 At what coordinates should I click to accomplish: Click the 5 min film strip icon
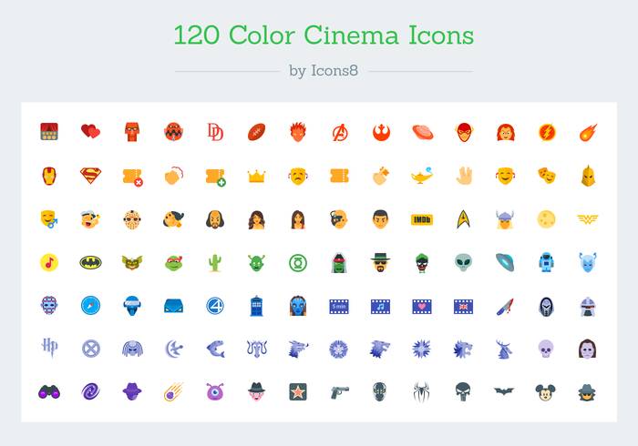[339, 307]
